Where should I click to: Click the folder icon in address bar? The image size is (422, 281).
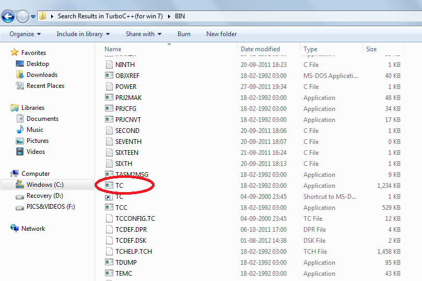click(42, 16)
